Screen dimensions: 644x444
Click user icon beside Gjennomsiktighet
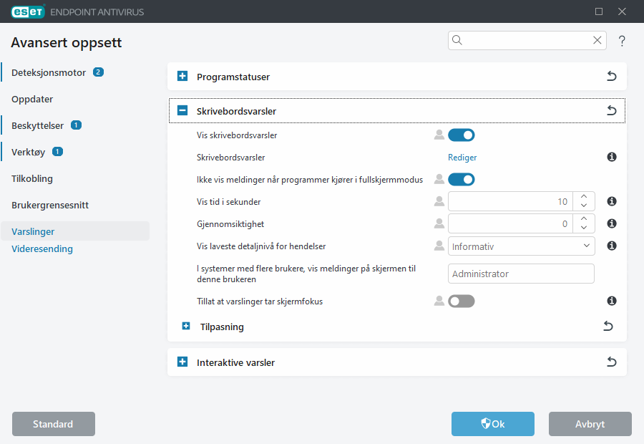pos(439,223)
